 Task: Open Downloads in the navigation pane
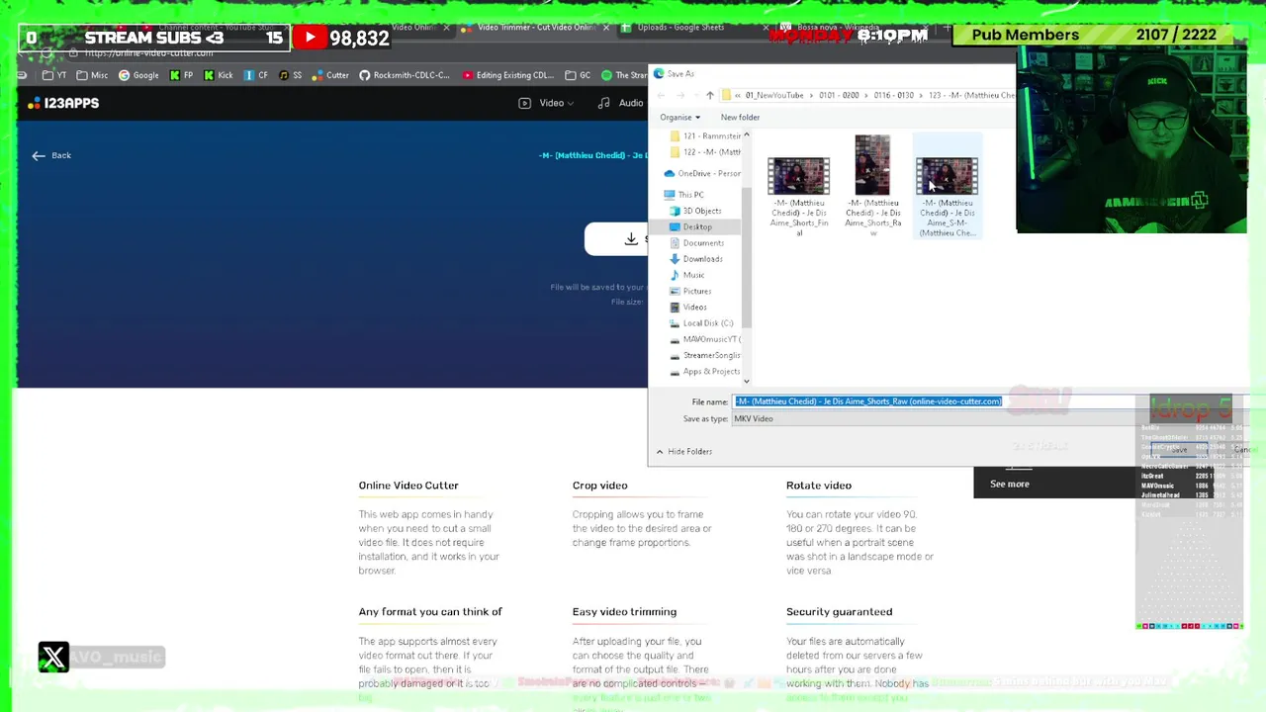click(696, 259)
